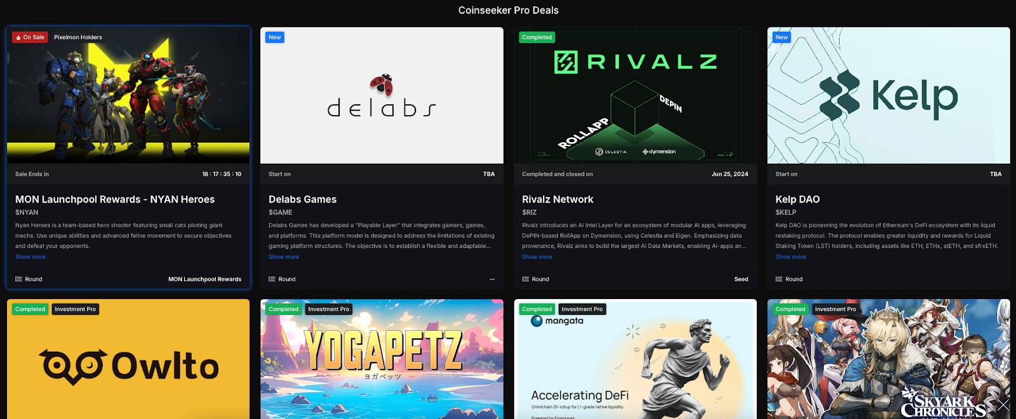The height and width of the screenshot is (419, 1016).
Task: Expand NYAN Heroes description with Show more
Action: (x=30, y=257)
